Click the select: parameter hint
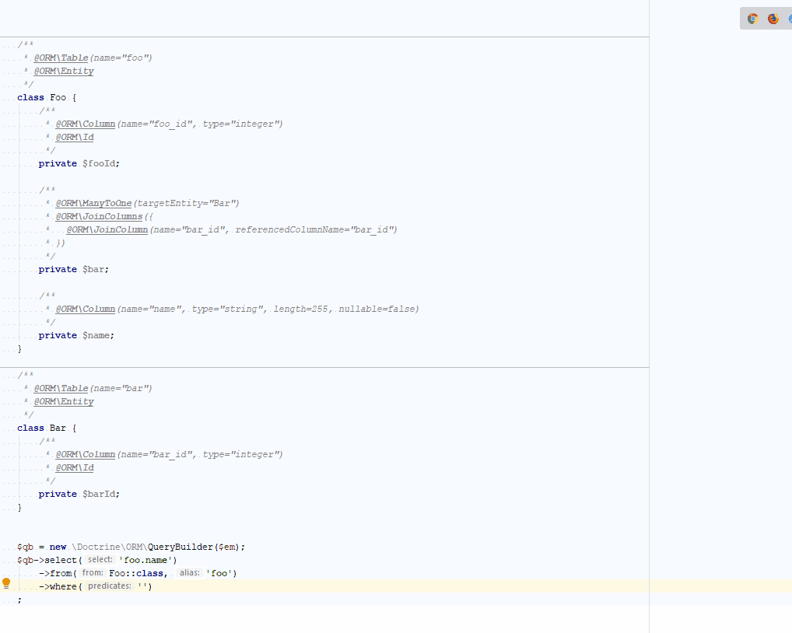The image size is (792, 633). point(100,560)
